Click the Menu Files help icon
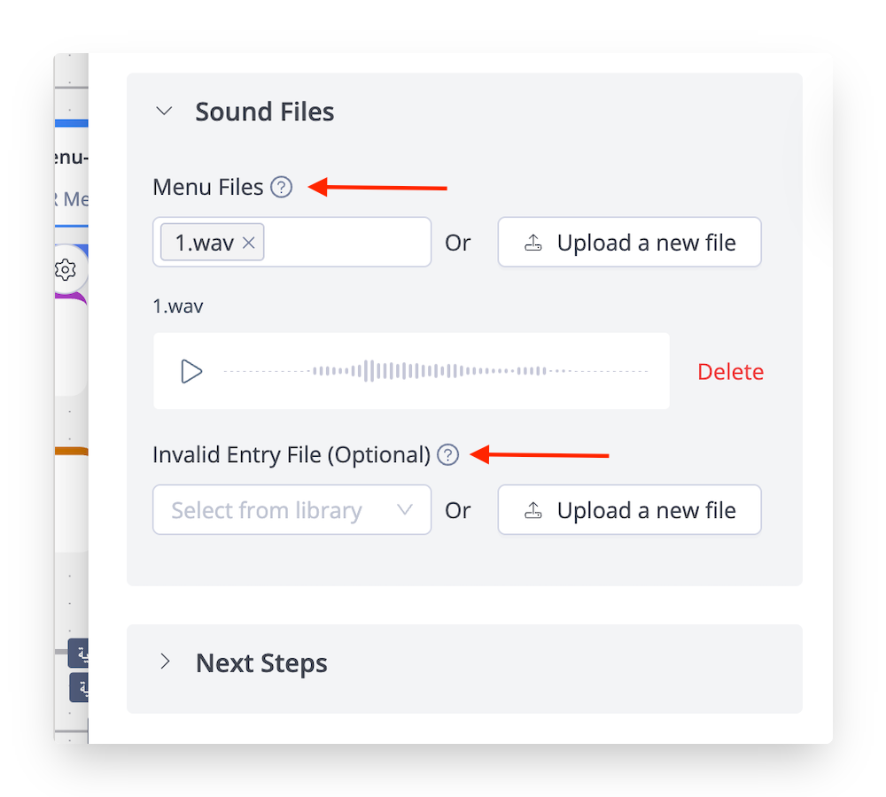 click(x=282, y=188)
